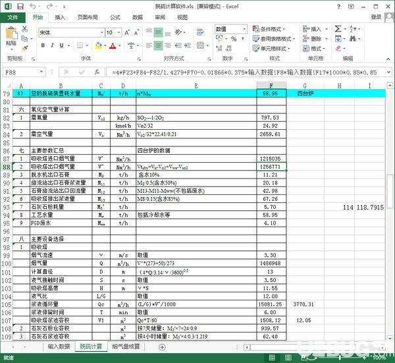
Task: Click the Undo arrow icon
Action: click(33, 7)
